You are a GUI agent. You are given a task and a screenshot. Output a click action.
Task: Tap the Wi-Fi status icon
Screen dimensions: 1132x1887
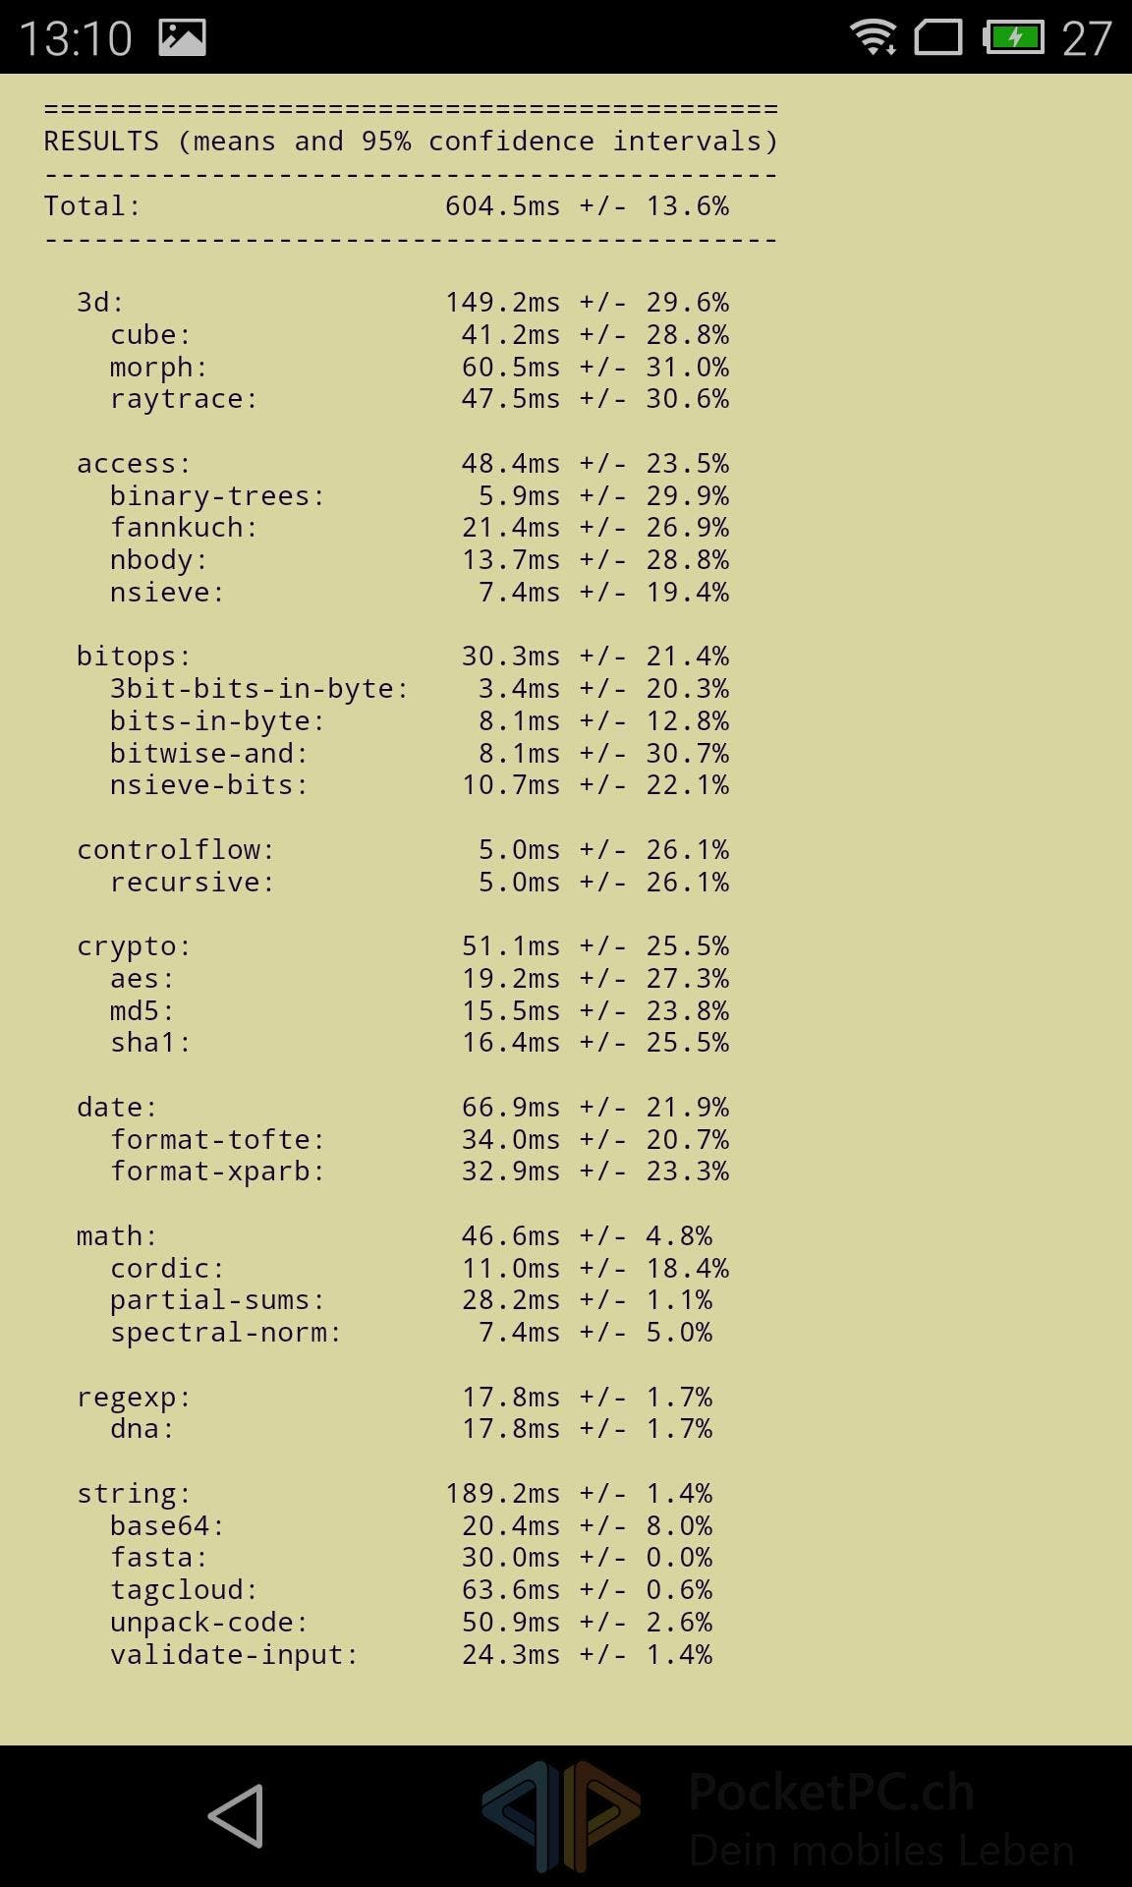tap(873, 37)
